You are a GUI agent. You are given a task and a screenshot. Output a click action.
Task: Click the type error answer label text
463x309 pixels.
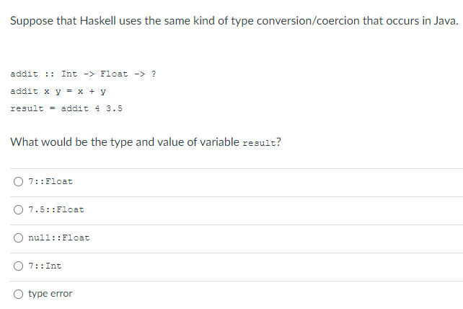(x=50, y=294)
